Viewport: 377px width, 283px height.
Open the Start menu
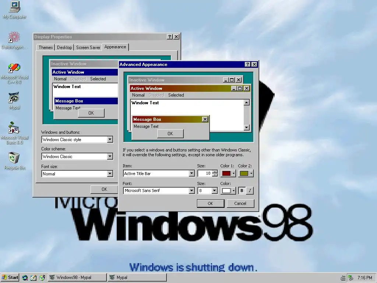click(x=10, y=277)
